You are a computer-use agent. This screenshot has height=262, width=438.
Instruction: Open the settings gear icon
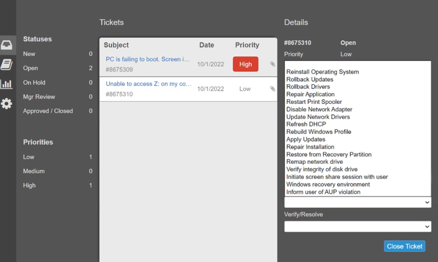click(7, 103)
